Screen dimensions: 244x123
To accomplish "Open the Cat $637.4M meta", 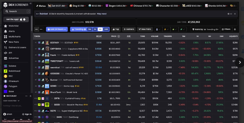I will pos(57,6).
